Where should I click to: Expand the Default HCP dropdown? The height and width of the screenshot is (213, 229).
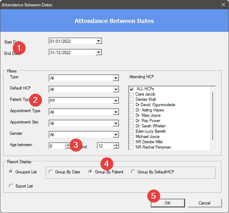pyautogui.click(x=115, y=90)
